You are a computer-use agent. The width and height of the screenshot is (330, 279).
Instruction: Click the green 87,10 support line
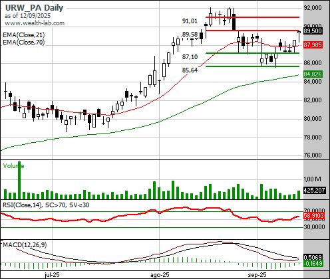coord(253,53)
